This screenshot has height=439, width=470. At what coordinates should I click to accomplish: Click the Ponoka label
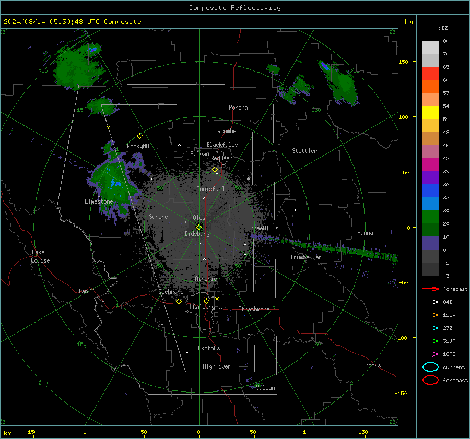point(238,108)
